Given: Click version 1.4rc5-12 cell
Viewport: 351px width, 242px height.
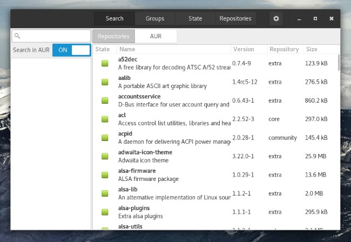Looking at the screenshot, I should [x=245, y=82].
